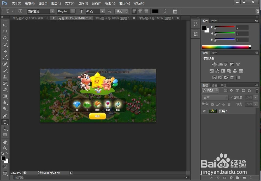
Task: Open the character and paragraph panel
Action: click(175, 11)
